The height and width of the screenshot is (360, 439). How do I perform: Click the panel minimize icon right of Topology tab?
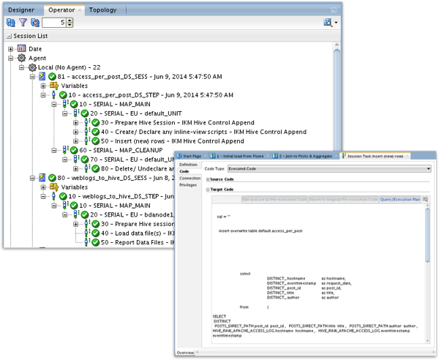pos(334,10)
